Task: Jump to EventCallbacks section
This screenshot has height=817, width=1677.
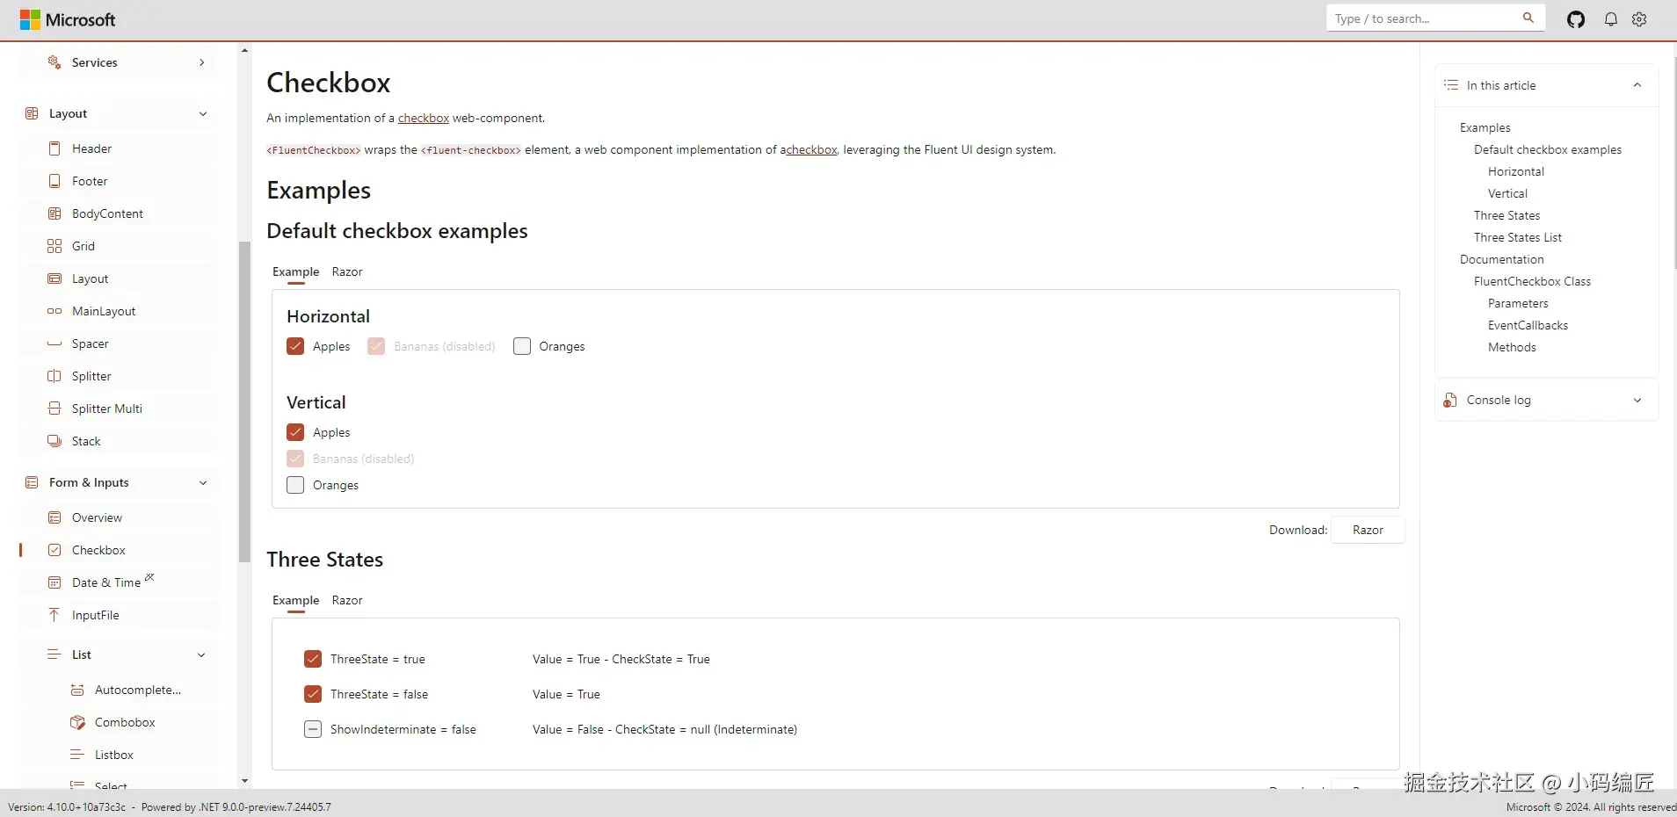Action: point(1528,325)
